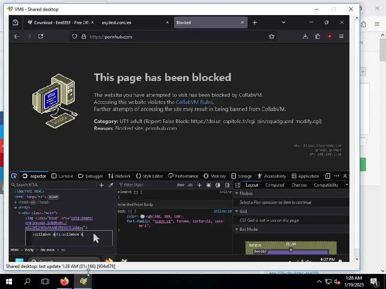The width and height of the screenshot is (386, 289).
Task: Switch to the Debugger tab
Action: pyautogui.click(x=90, y=176)
